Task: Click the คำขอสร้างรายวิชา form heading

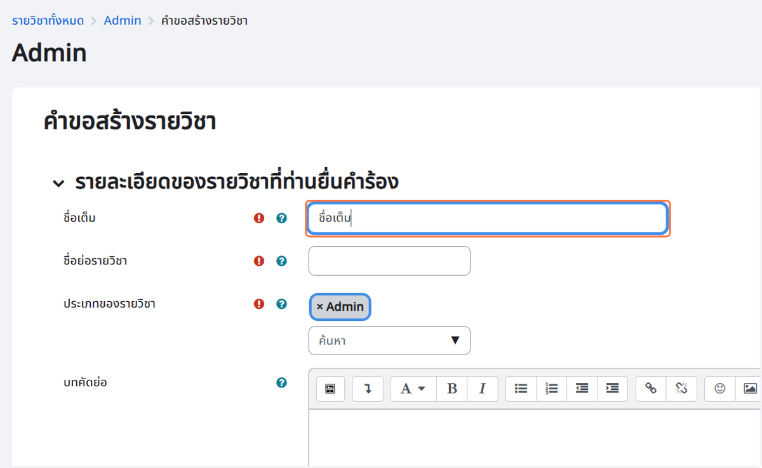Action: pyautogui.click(x=130, y=121)
